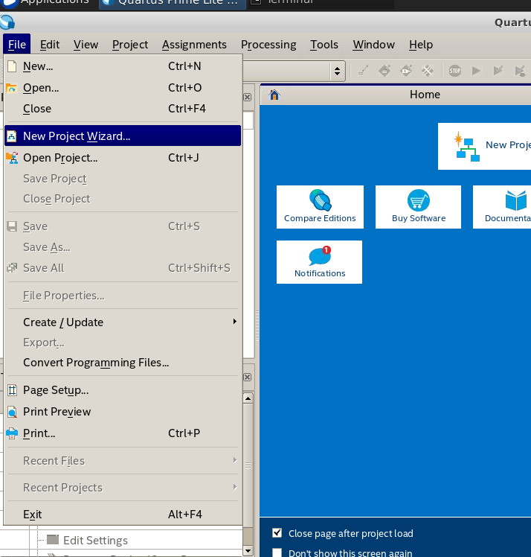Open the Assignments menu
This screenshot has height=557, width=531.
[x=194, y=45]
